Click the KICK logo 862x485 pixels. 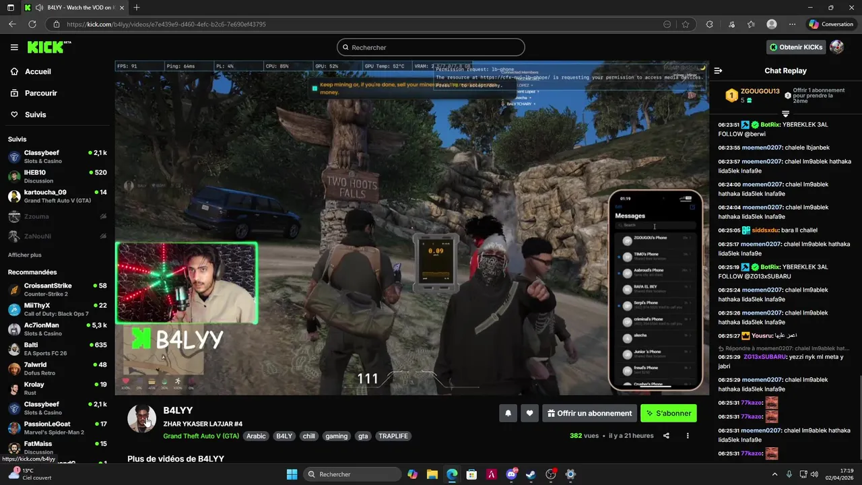pyautogui.click(x=48, y=47)
